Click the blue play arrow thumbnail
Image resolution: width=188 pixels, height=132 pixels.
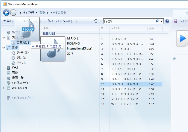[x=183, y=38]
